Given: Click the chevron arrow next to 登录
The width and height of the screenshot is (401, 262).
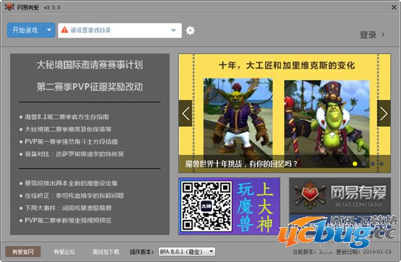Looking at the screenshot, I should click(383, 34).
